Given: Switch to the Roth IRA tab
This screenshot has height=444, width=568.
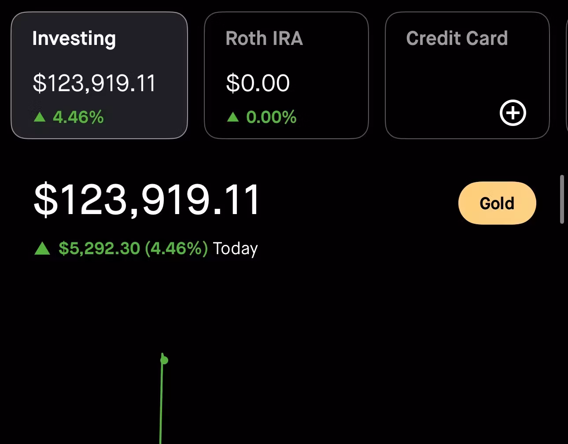Looking at the screenshot, I should tap(286, 75).
